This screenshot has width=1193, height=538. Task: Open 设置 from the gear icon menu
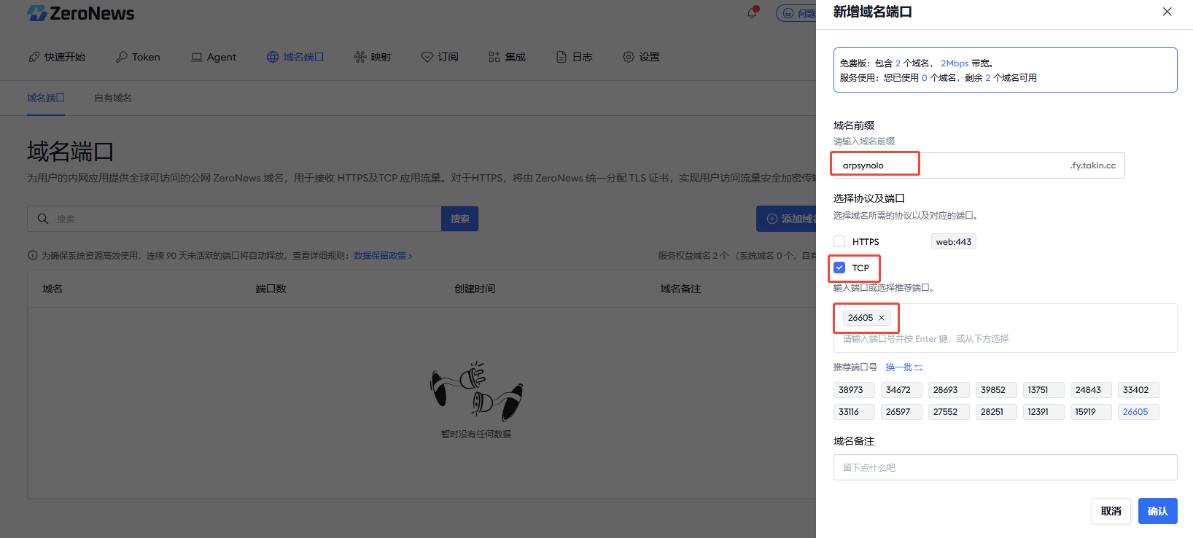click(641, 57)
